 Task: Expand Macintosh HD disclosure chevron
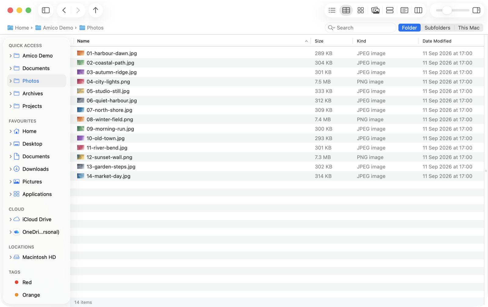[x=11, y=257]
